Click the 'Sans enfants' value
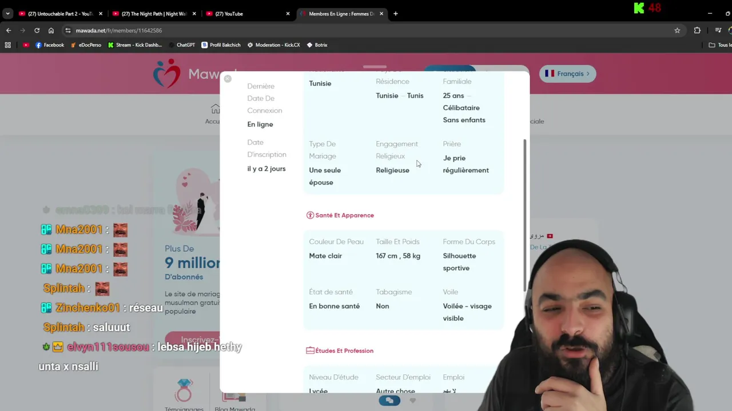This screenshot has height=411, width=732. [x=464, y=120]
